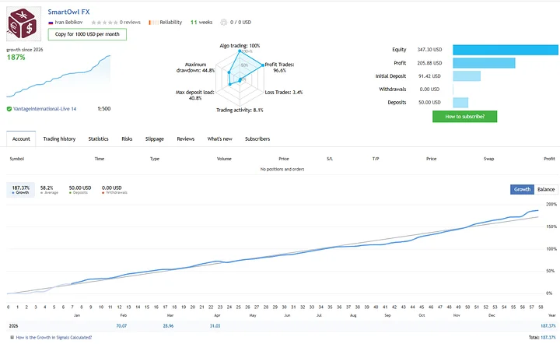Click the SmartOwl FX dice logo
Screen dimensions: 560x344
click(22, 23)
